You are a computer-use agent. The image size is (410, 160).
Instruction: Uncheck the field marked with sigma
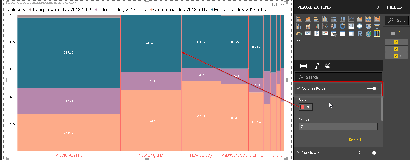coord(396,56)
